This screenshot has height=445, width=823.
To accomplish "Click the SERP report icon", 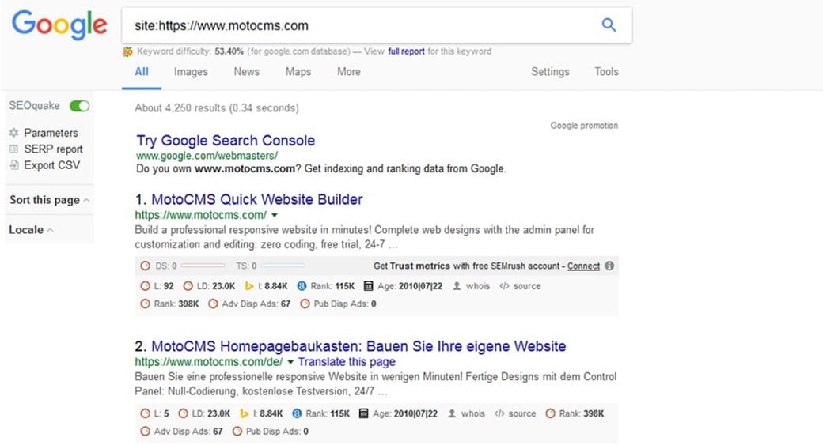I will [x=13, y=149].
